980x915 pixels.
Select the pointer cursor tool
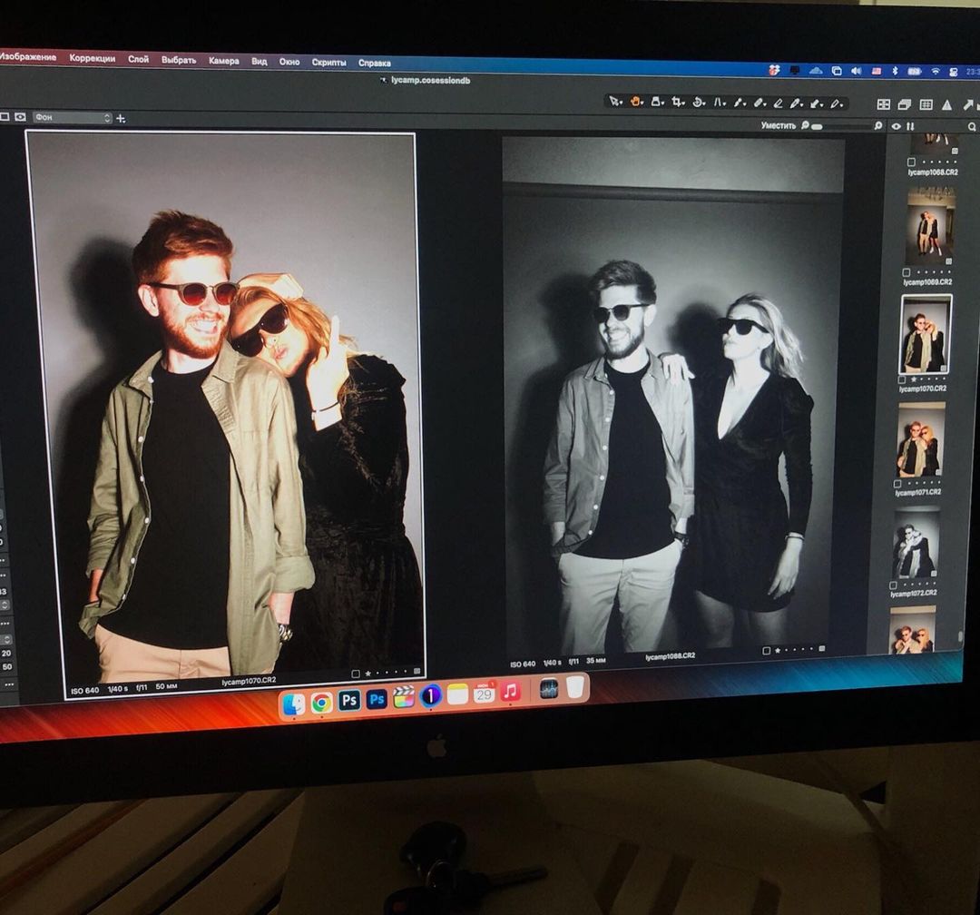coord(614,101)
